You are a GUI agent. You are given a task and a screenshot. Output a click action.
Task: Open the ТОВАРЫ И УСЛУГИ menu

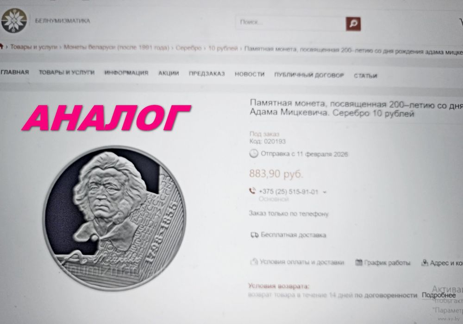click(67, 72)
